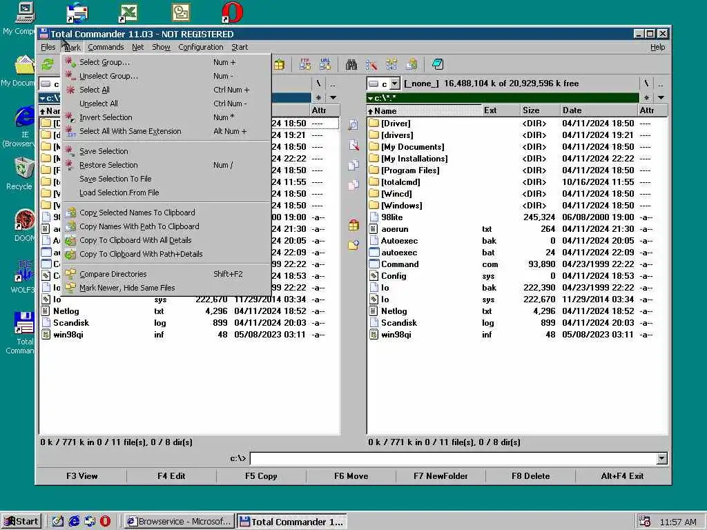Select 'Command' file in right panel
707x530 pixels.
click(400, 264)
